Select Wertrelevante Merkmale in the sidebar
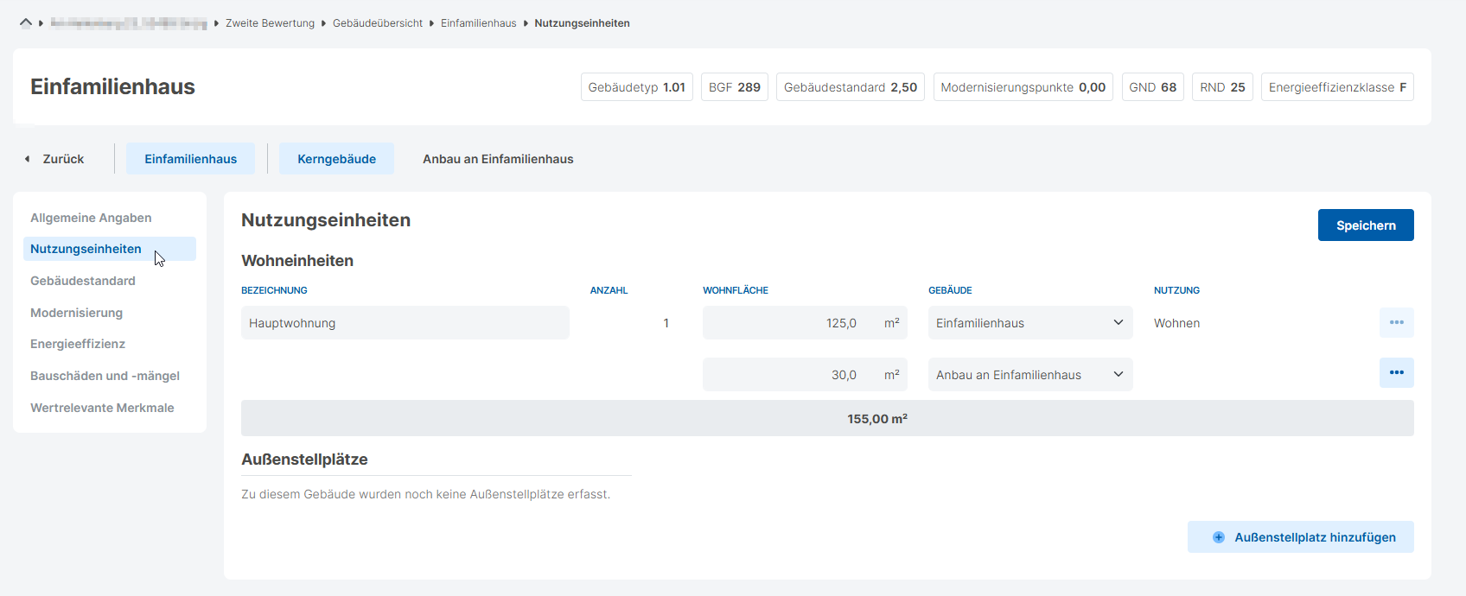1466x596 pixels. click(102, 408)
